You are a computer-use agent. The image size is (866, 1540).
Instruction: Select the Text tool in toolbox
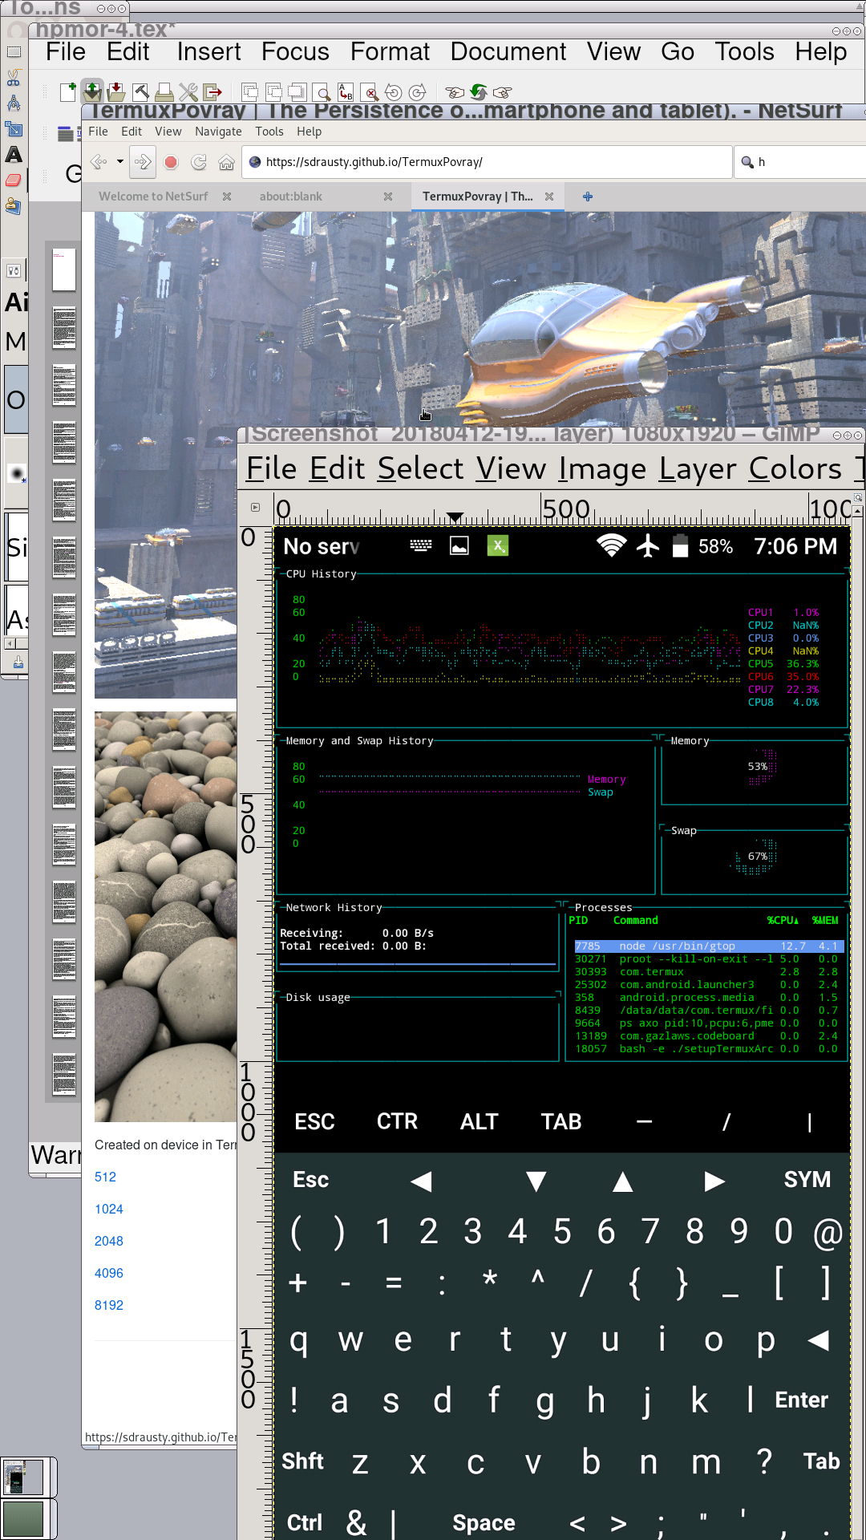pyautogui.click(x=14, y=154)
